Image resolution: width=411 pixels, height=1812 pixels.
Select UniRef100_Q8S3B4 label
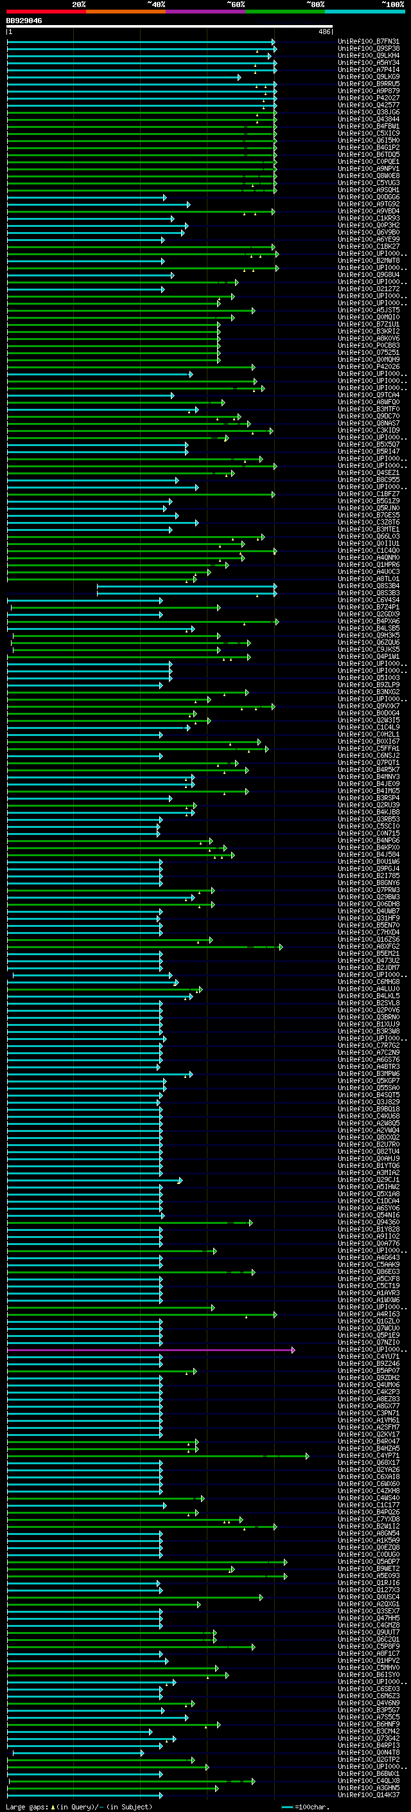(x=369, y=586)
